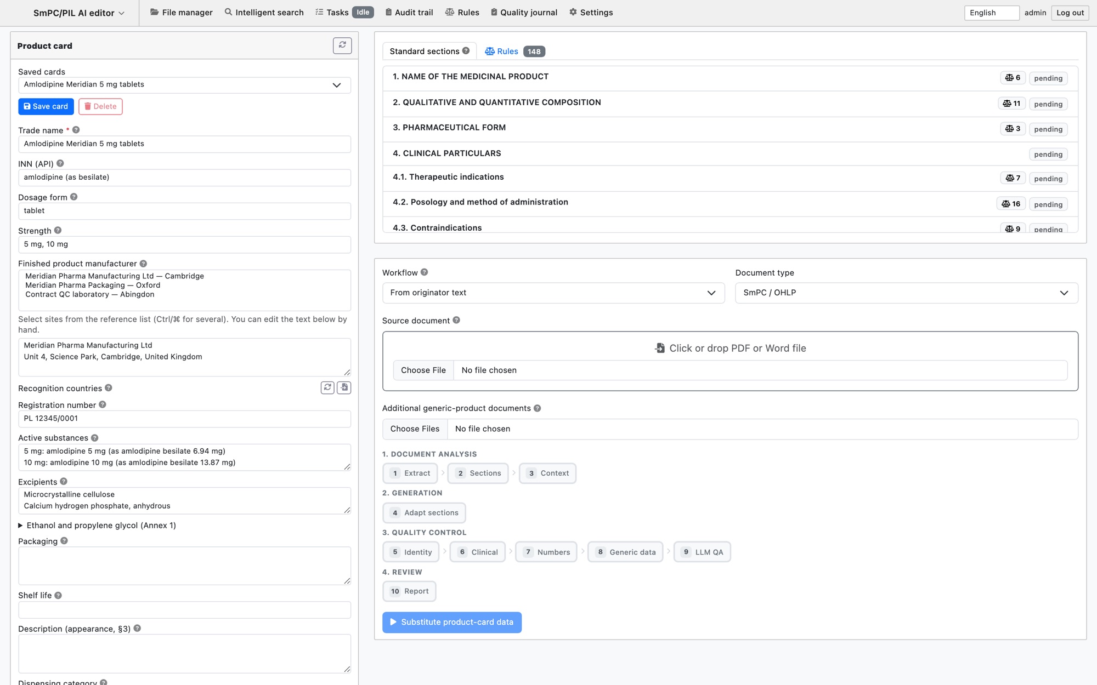Click the LLM QA step button
Viewport: 1097px width, 685px height.
point(702,552)
